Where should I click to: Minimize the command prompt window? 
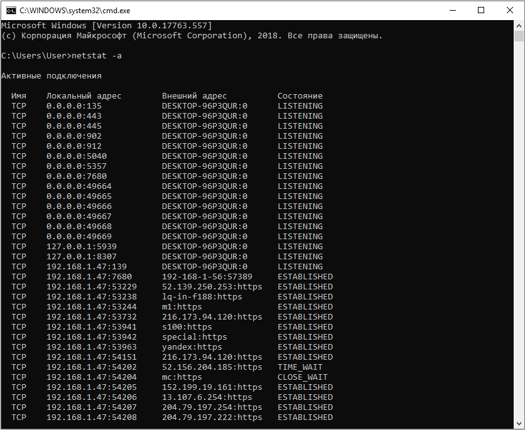452,10
